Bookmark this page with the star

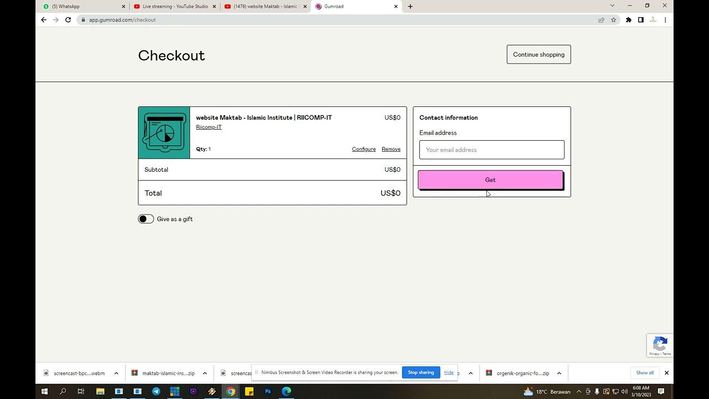[613, 20]
